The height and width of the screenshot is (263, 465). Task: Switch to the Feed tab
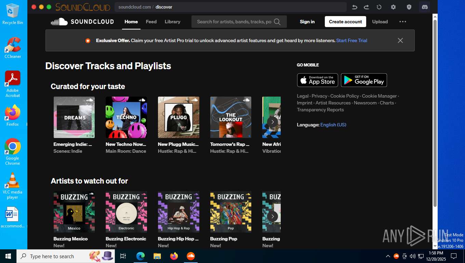[x=151, y=22]
